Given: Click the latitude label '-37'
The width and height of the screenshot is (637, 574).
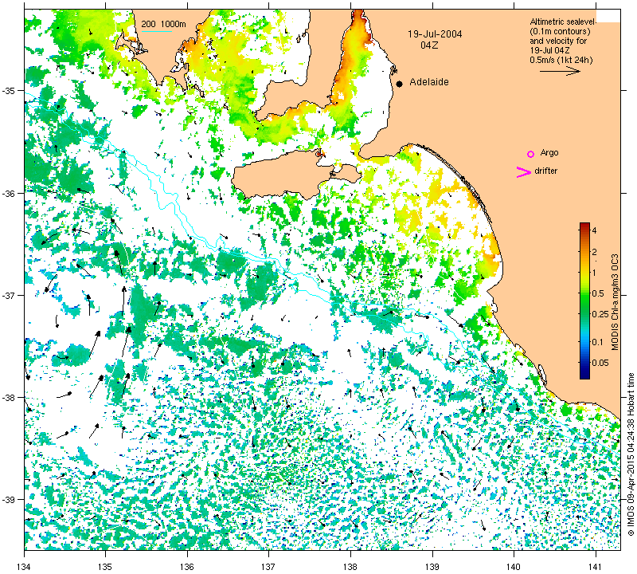Looking at the screenshot, I should pyautogui.click(x=10, y=295).
